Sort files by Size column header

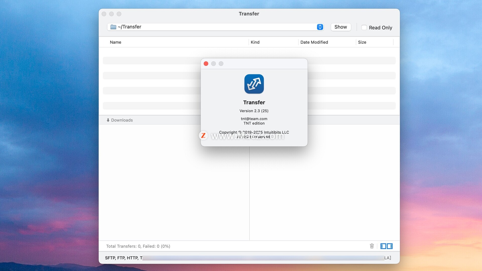(x=362, y=42)
